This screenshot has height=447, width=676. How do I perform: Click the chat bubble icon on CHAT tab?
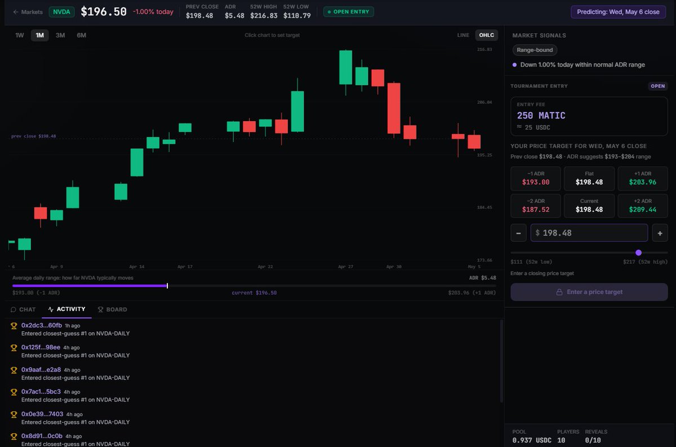pos(14,309)
